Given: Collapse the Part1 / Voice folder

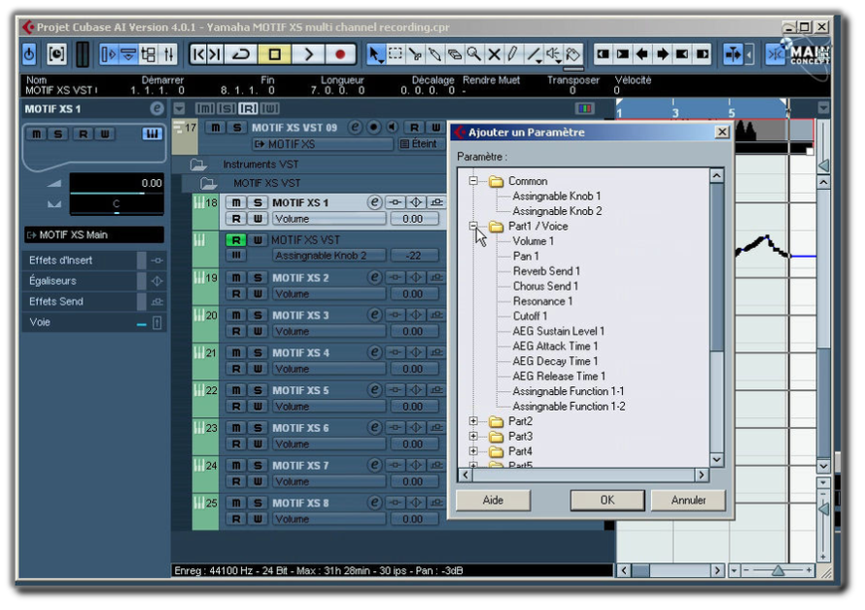Looking at the screenshot, I should (473, 226).
